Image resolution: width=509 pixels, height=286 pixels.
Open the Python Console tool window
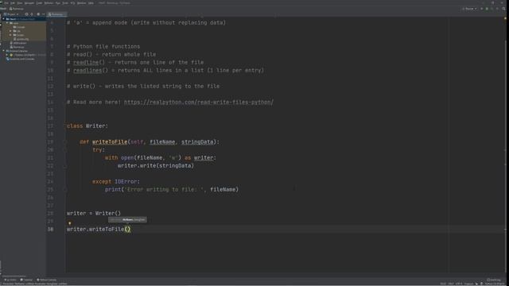(47, 280)
